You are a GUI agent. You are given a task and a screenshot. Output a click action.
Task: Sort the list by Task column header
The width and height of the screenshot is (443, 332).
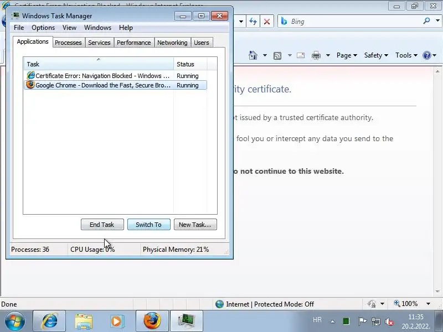(99, 64)
